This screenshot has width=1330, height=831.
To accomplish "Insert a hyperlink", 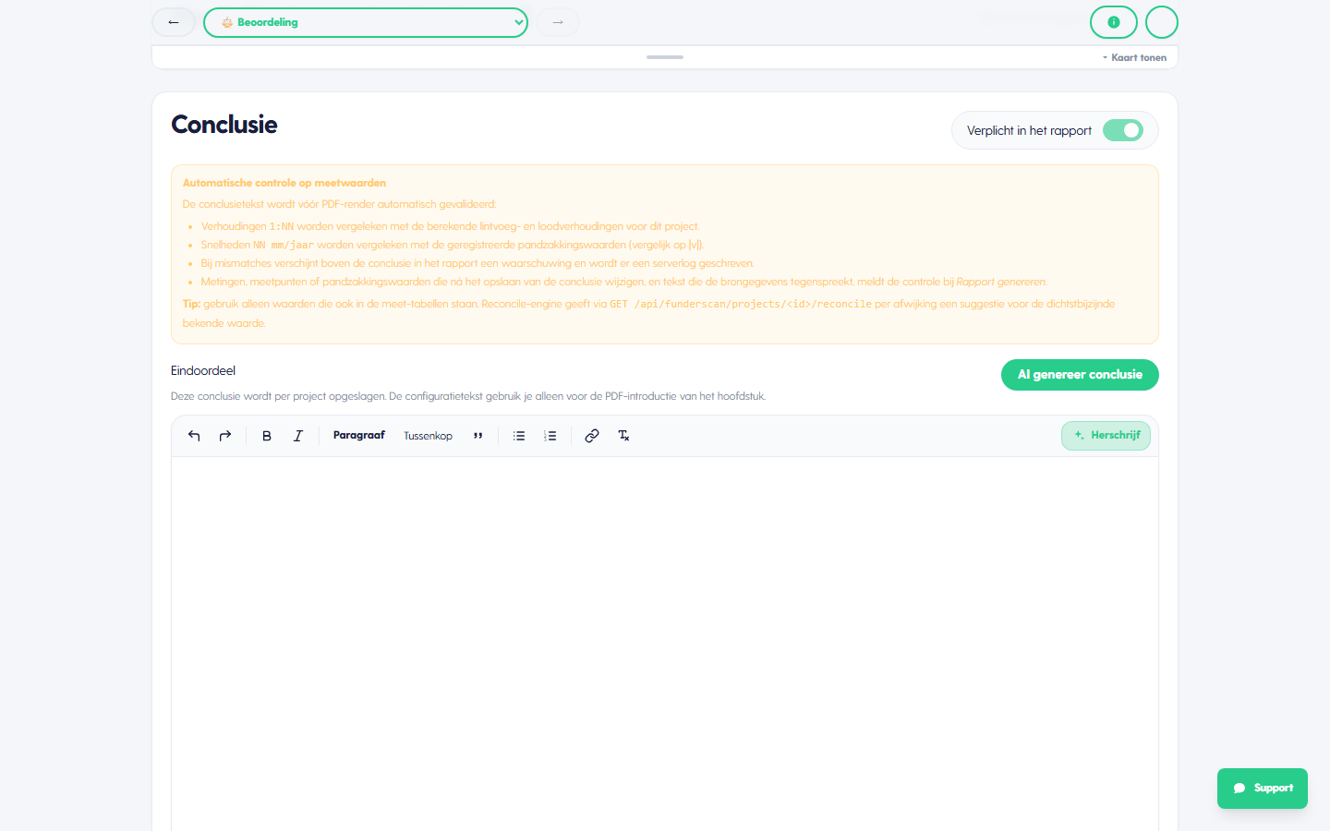I will click(592, 436).
